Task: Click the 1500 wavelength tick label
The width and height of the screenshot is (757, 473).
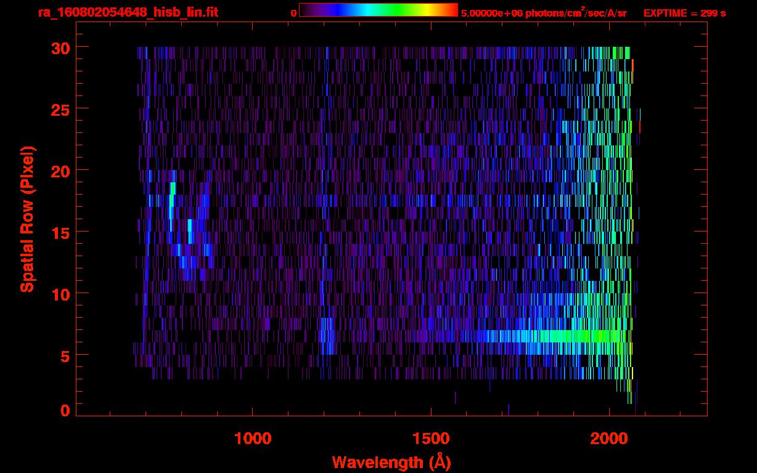Action: tap(431, 439)
